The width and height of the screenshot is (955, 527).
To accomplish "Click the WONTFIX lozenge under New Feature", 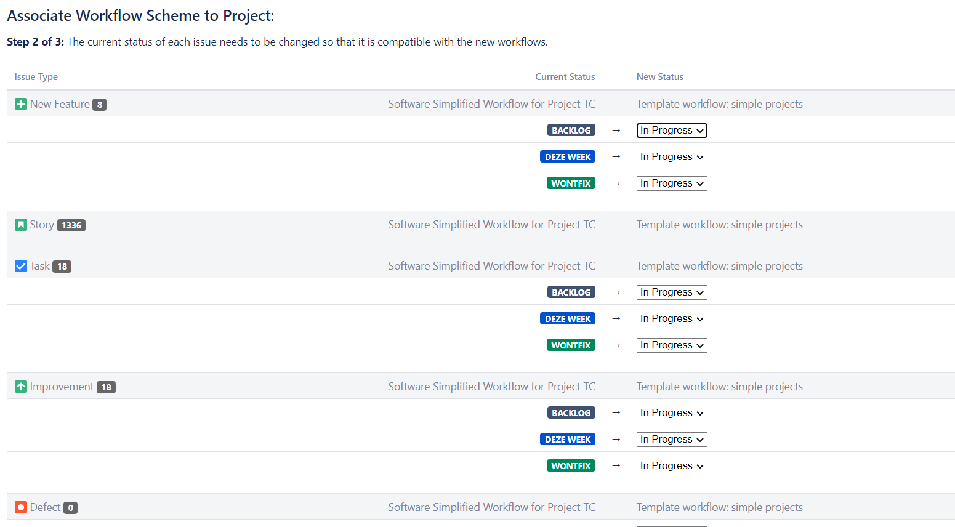I will click(x=571, y=183).
